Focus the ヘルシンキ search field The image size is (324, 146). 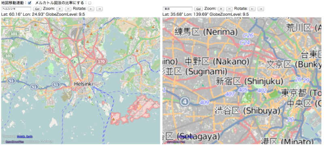[16, 9]
